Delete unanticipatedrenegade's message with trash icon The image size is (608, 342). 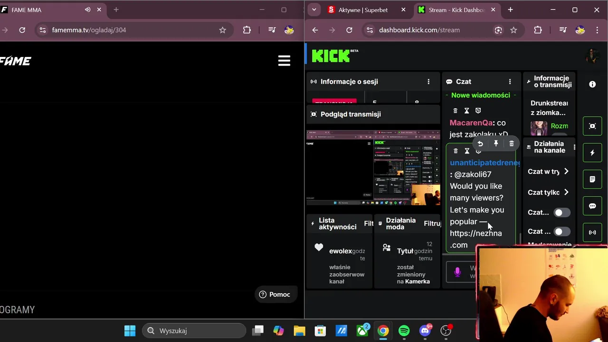(456, 151)
